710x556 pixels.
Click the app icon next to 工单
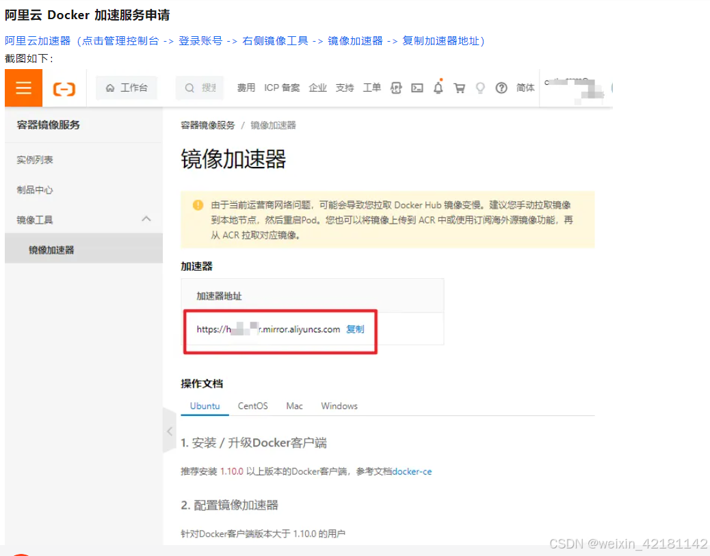point(396,88)
